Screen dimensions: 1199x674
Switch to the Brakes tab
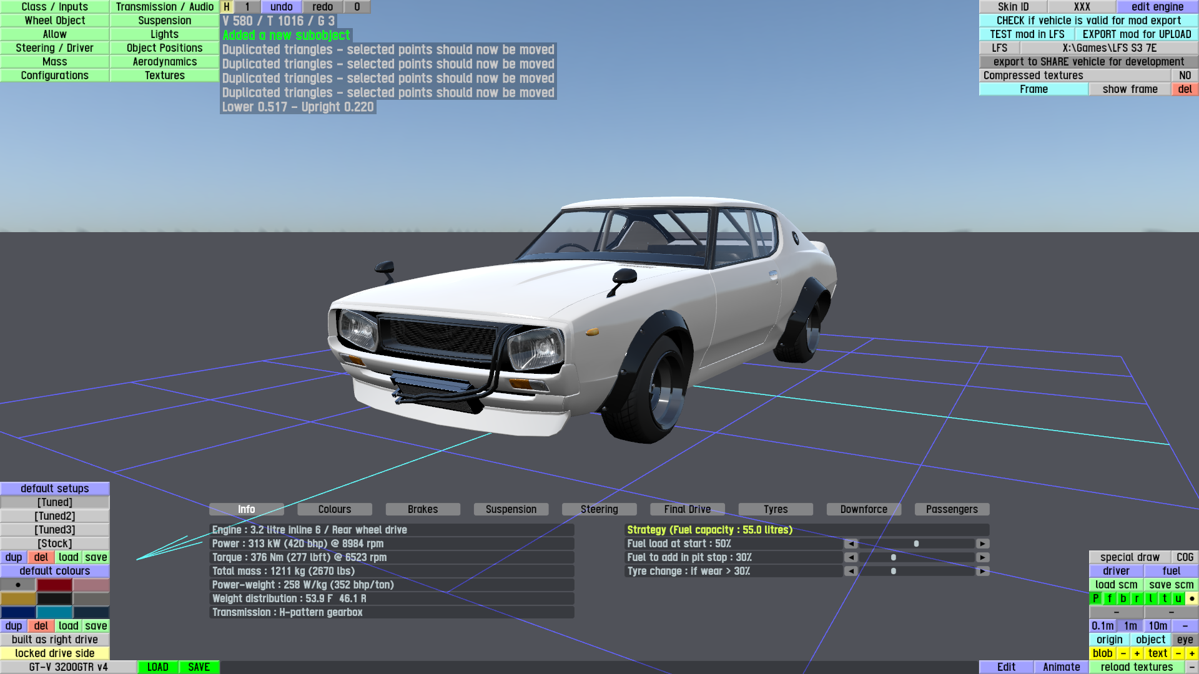pos(423,509)
